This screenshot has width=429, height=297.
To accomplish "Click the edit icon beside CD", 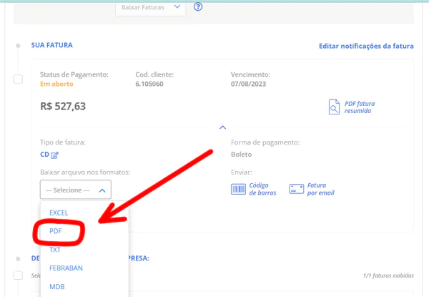I will [54, 155].
